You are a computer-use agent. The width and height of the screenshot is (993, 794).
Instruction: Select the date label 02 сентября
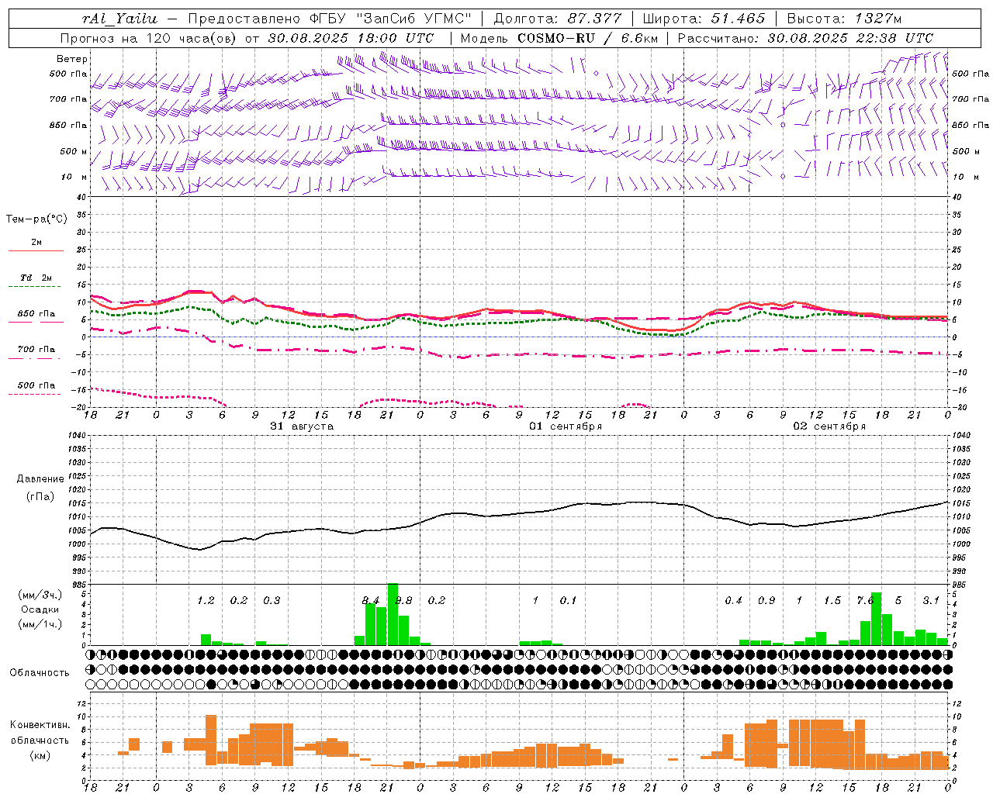pyautogui.click(x=830, y=426)
